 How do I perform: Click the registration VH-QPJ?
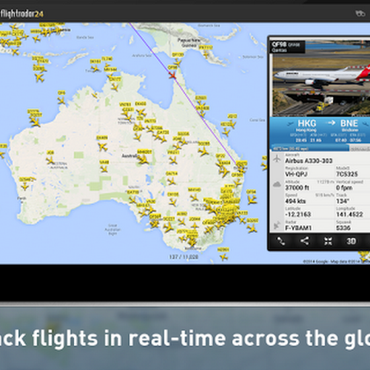[x=296, y=174]
